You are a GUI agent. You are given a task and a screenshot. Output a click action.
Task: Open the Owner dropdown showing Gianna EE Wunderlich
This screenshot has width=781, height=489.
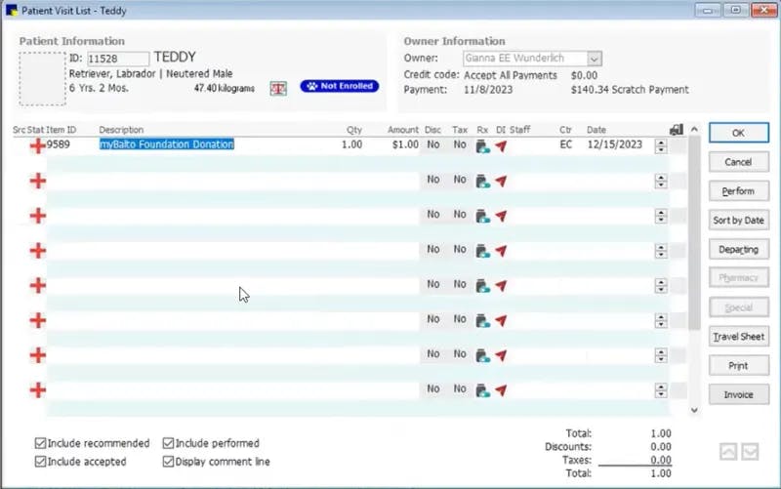pyautogui.click(x=594, y=59)
